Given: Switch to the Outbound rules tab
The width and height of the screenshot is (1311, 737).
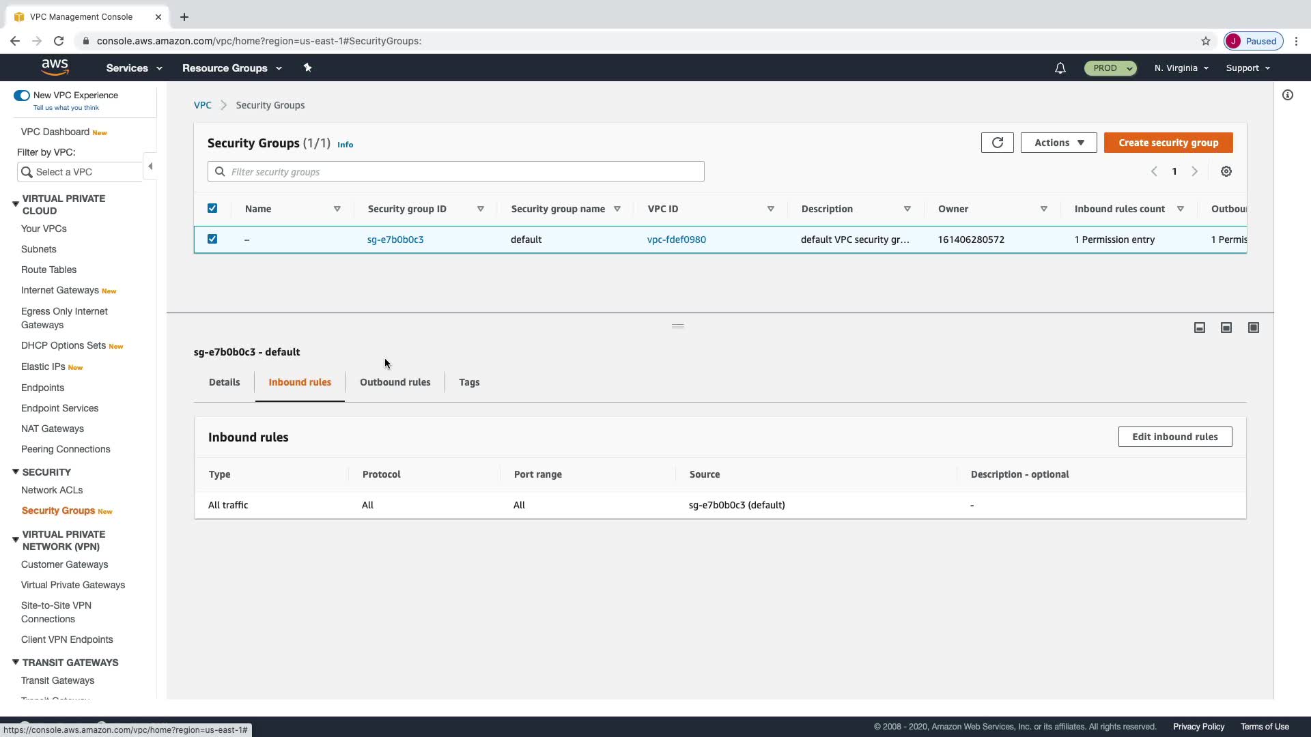Looking at the screenshot, I should pyautogui.click(x=395, y=382).
